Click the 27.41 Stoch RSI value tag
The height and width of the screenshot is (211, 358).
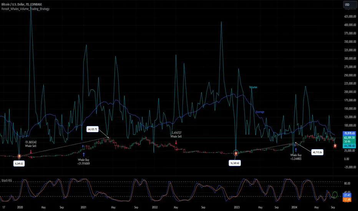[347, 195]
